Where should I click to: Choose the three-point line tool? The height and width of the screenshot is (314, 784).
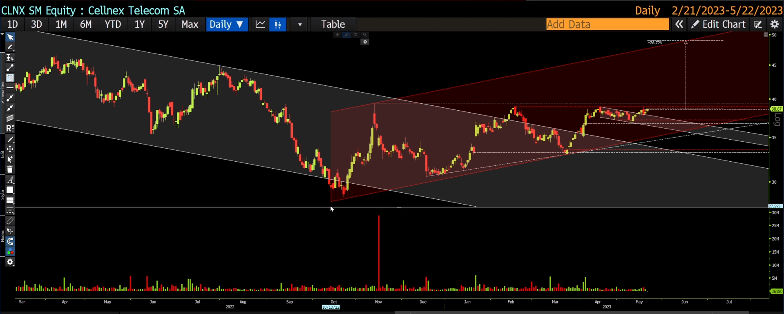(x=10, y=98)
